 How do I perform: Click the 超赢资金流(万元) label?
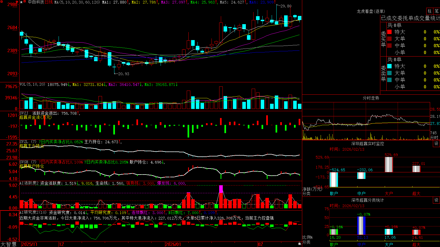pos(35,117)
